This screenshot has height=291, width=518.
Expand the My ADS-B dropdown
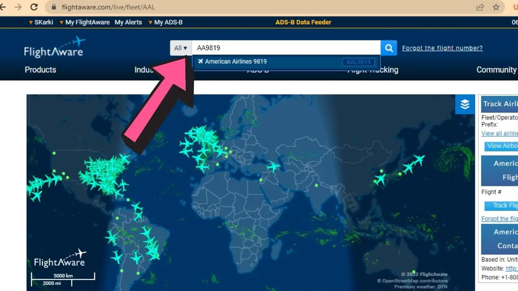[x=166, y=22]
